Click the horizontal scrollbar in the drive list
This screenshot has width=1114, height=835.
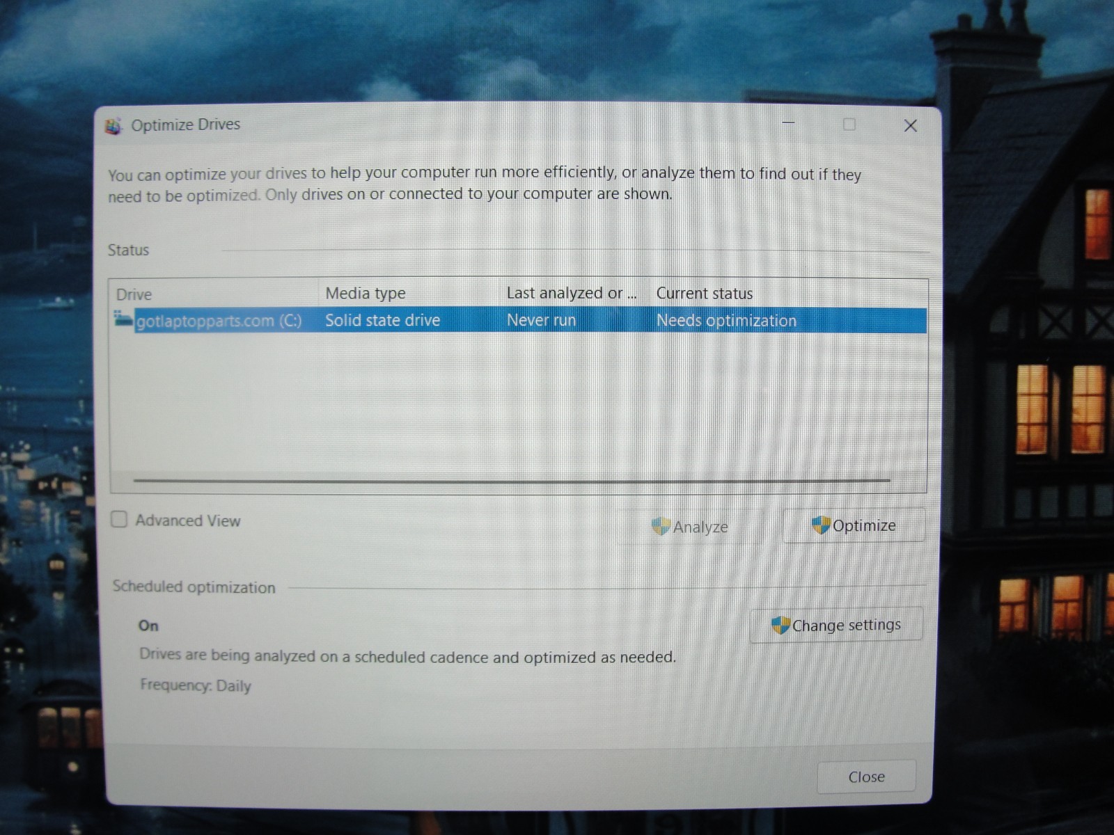tap(512, 480)
